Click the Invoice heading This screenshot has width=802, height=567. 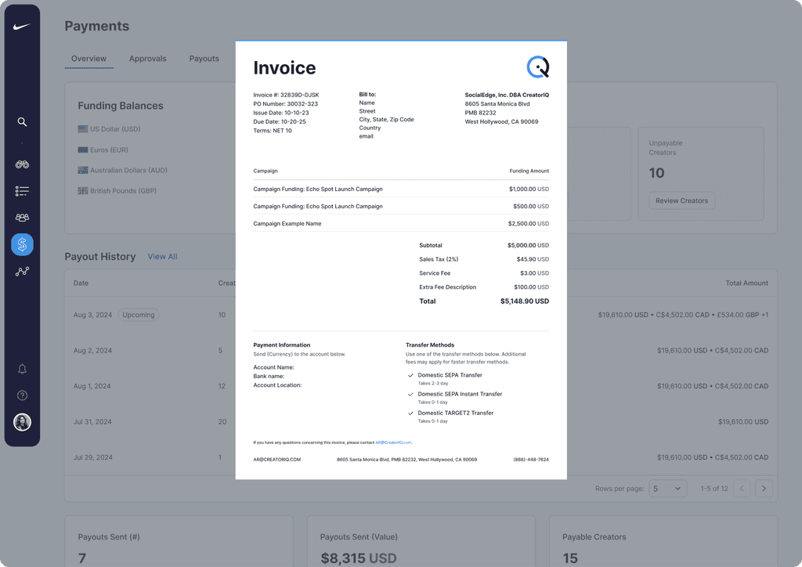pyautogui.click(x=284, y=68)
